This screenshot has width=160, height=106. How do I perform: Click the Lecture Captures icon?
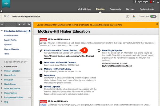pos(41,87)
